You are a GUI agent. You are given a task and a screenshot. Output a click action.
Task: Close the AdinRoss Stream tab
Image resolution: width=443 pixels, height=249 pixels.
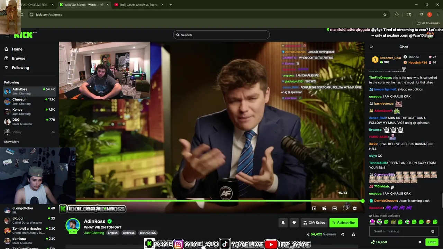click(107, 5)
